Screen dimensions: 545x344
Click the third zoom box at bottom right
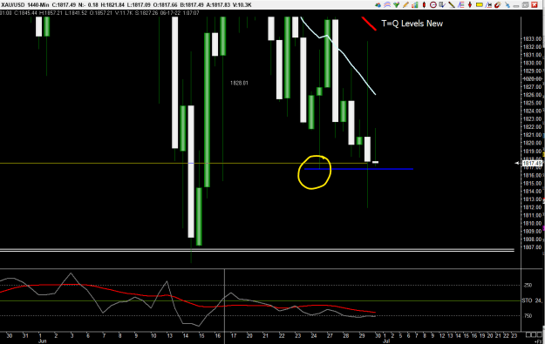539,334
